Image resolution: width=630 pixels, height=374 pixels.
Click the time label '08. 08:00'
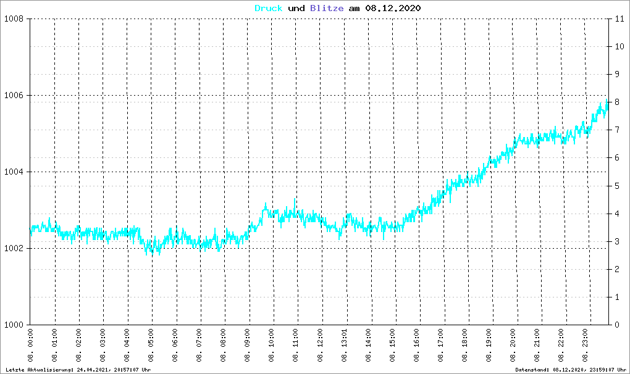[x=224, y=345]
